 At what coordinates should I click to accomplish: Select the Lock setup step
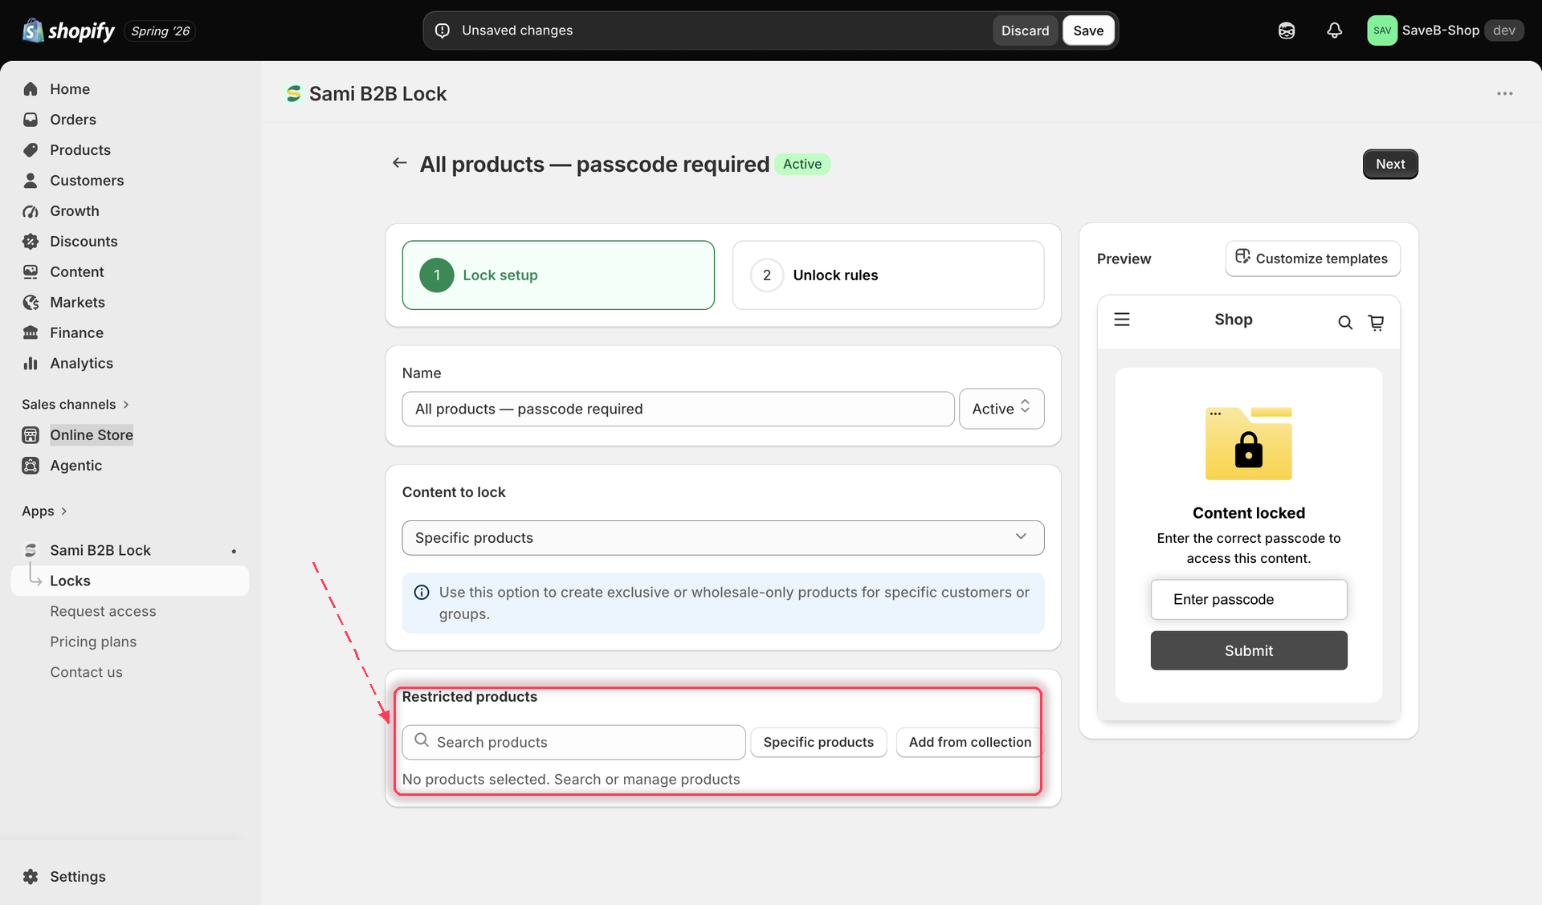558,275
